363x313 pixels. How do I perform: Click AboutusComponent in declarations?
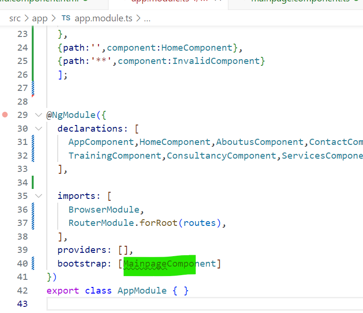260,142
